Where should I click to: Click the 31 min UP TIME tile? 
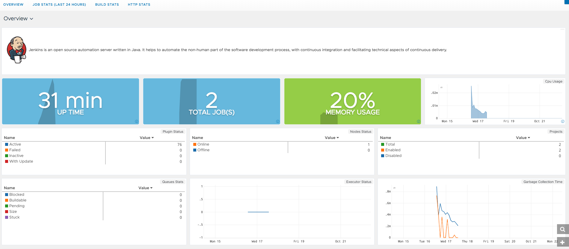point(70,101)
